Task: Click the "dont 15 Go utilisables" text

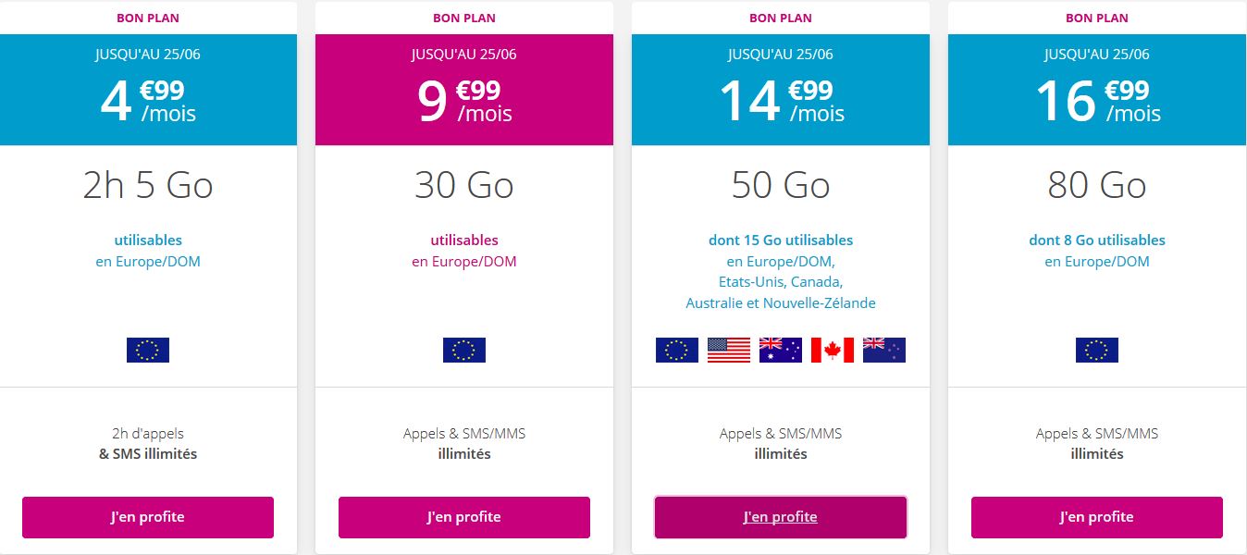Action: point(781,240)
